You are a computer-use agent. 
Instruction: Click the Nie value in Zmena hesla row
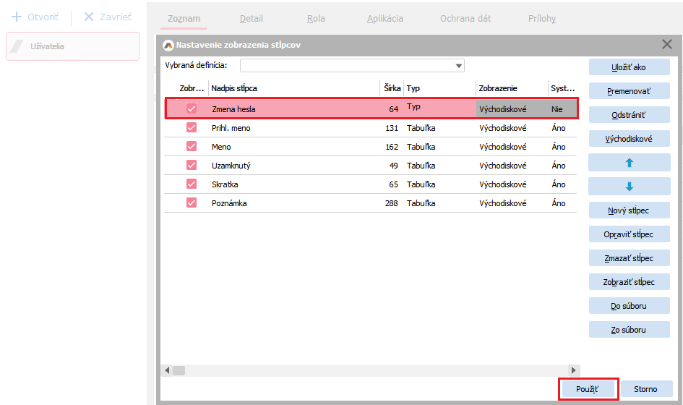point(557,109)
